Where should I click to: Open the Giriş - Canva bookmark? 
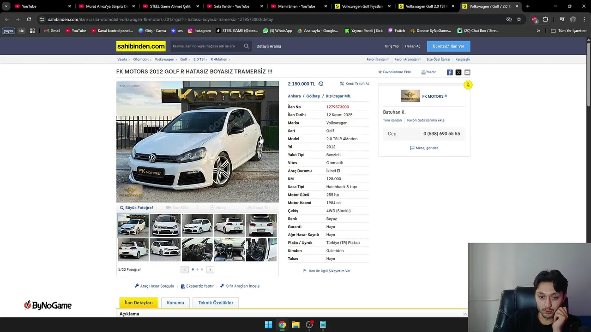(152, 31)
